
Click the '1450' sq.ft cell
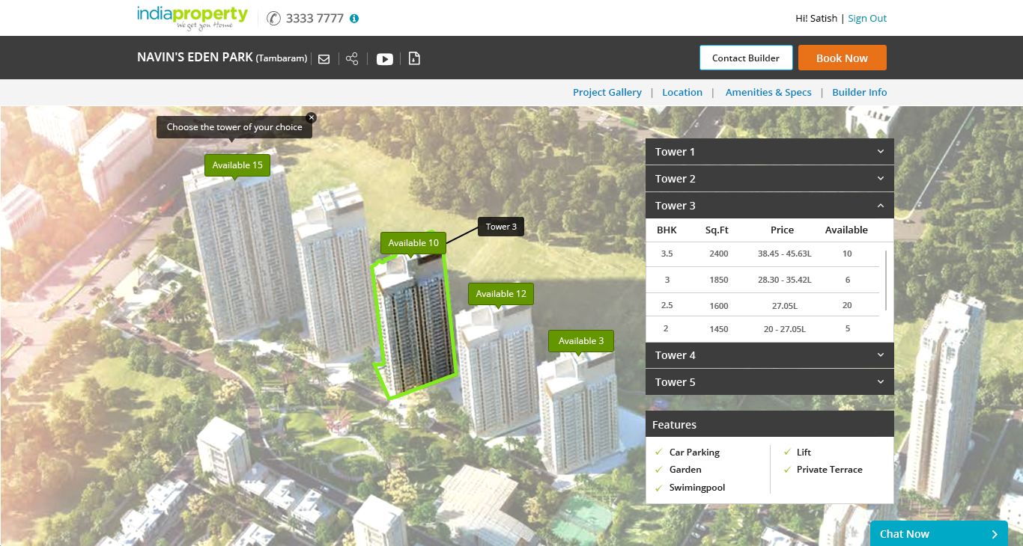(719, 329)
